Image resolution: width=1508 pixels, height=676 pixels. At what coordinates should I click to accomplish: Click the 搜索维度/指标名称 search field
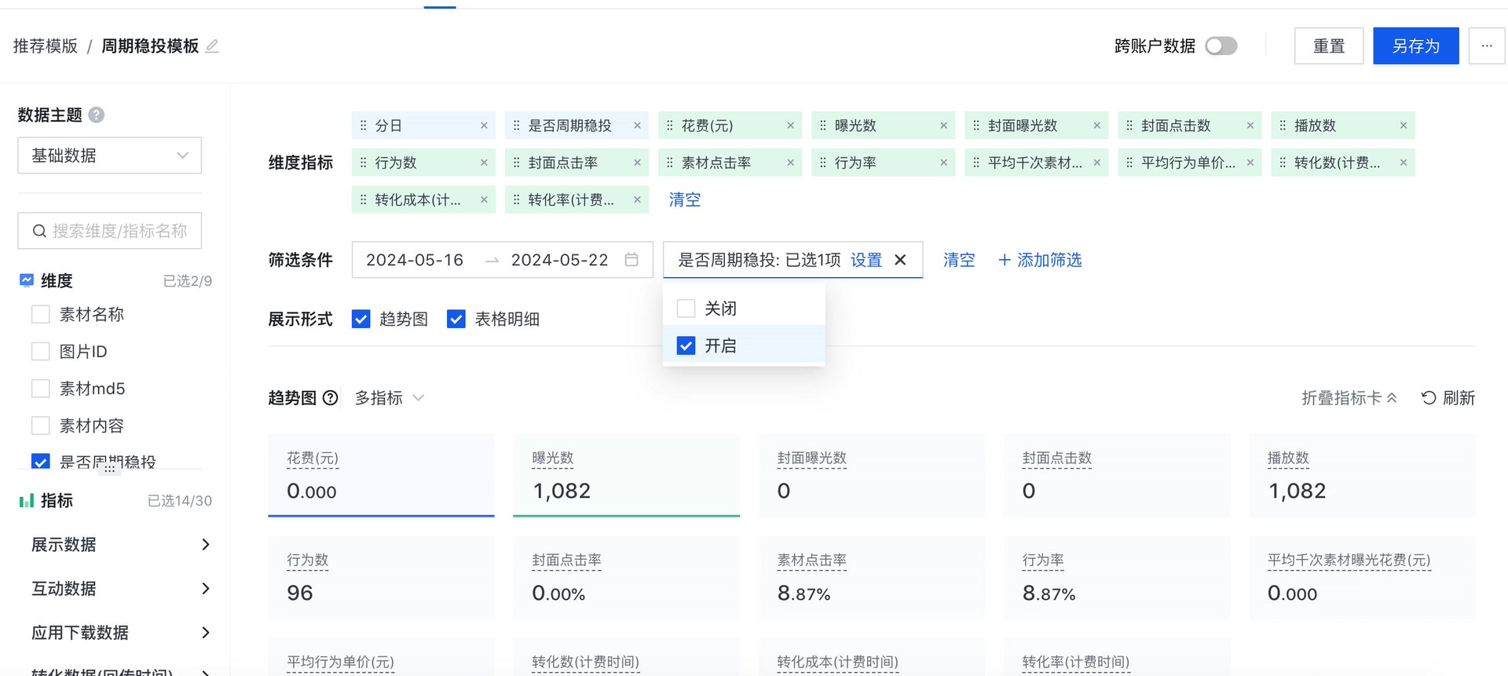(110, 231)
